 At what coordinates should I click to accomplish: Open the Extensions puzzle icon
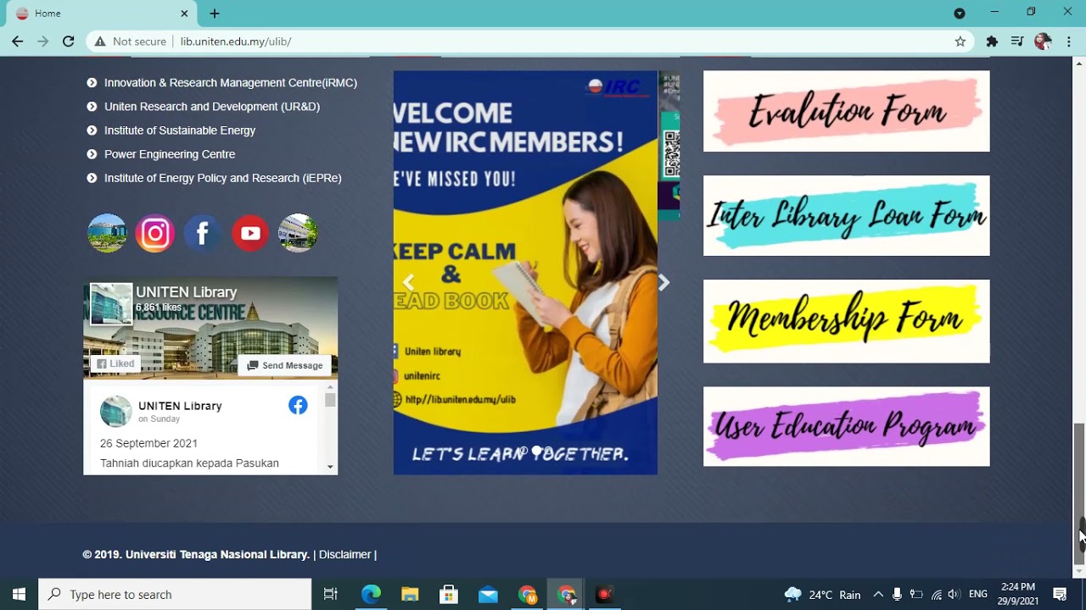(x=992, y=41)
